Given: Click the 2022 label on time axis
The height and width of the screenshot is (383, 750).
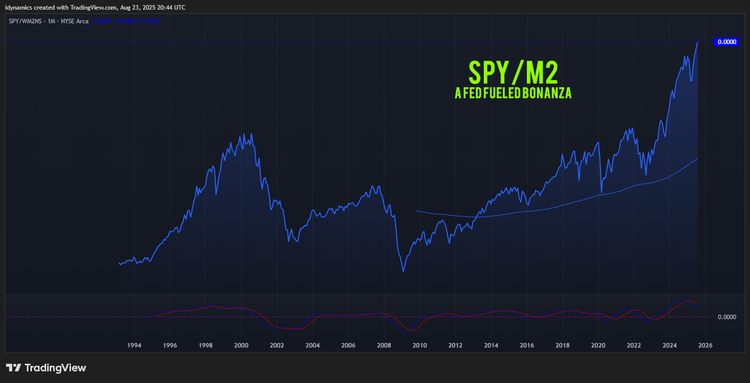Looking at the screenshot, I should (x=634, y=346).
